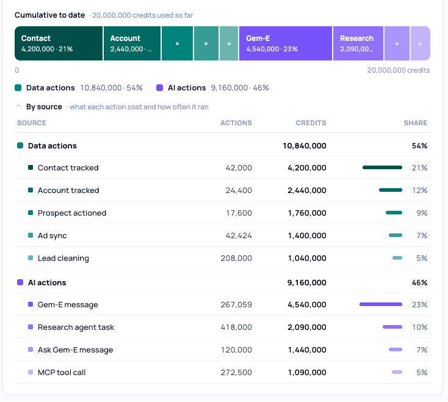Click the CREDITS column header
The width and height of the screenshot is (448, 402).
click(311, 123)
